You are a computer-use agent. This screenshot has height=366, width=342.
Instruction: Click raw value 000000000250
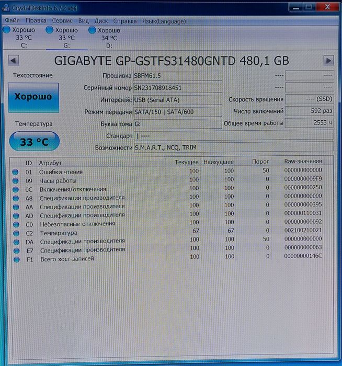303,187
